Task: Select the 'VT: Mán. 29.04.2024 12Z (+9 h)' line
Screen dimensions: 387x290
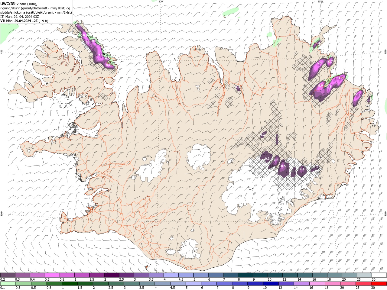Action: coord(24,21)
